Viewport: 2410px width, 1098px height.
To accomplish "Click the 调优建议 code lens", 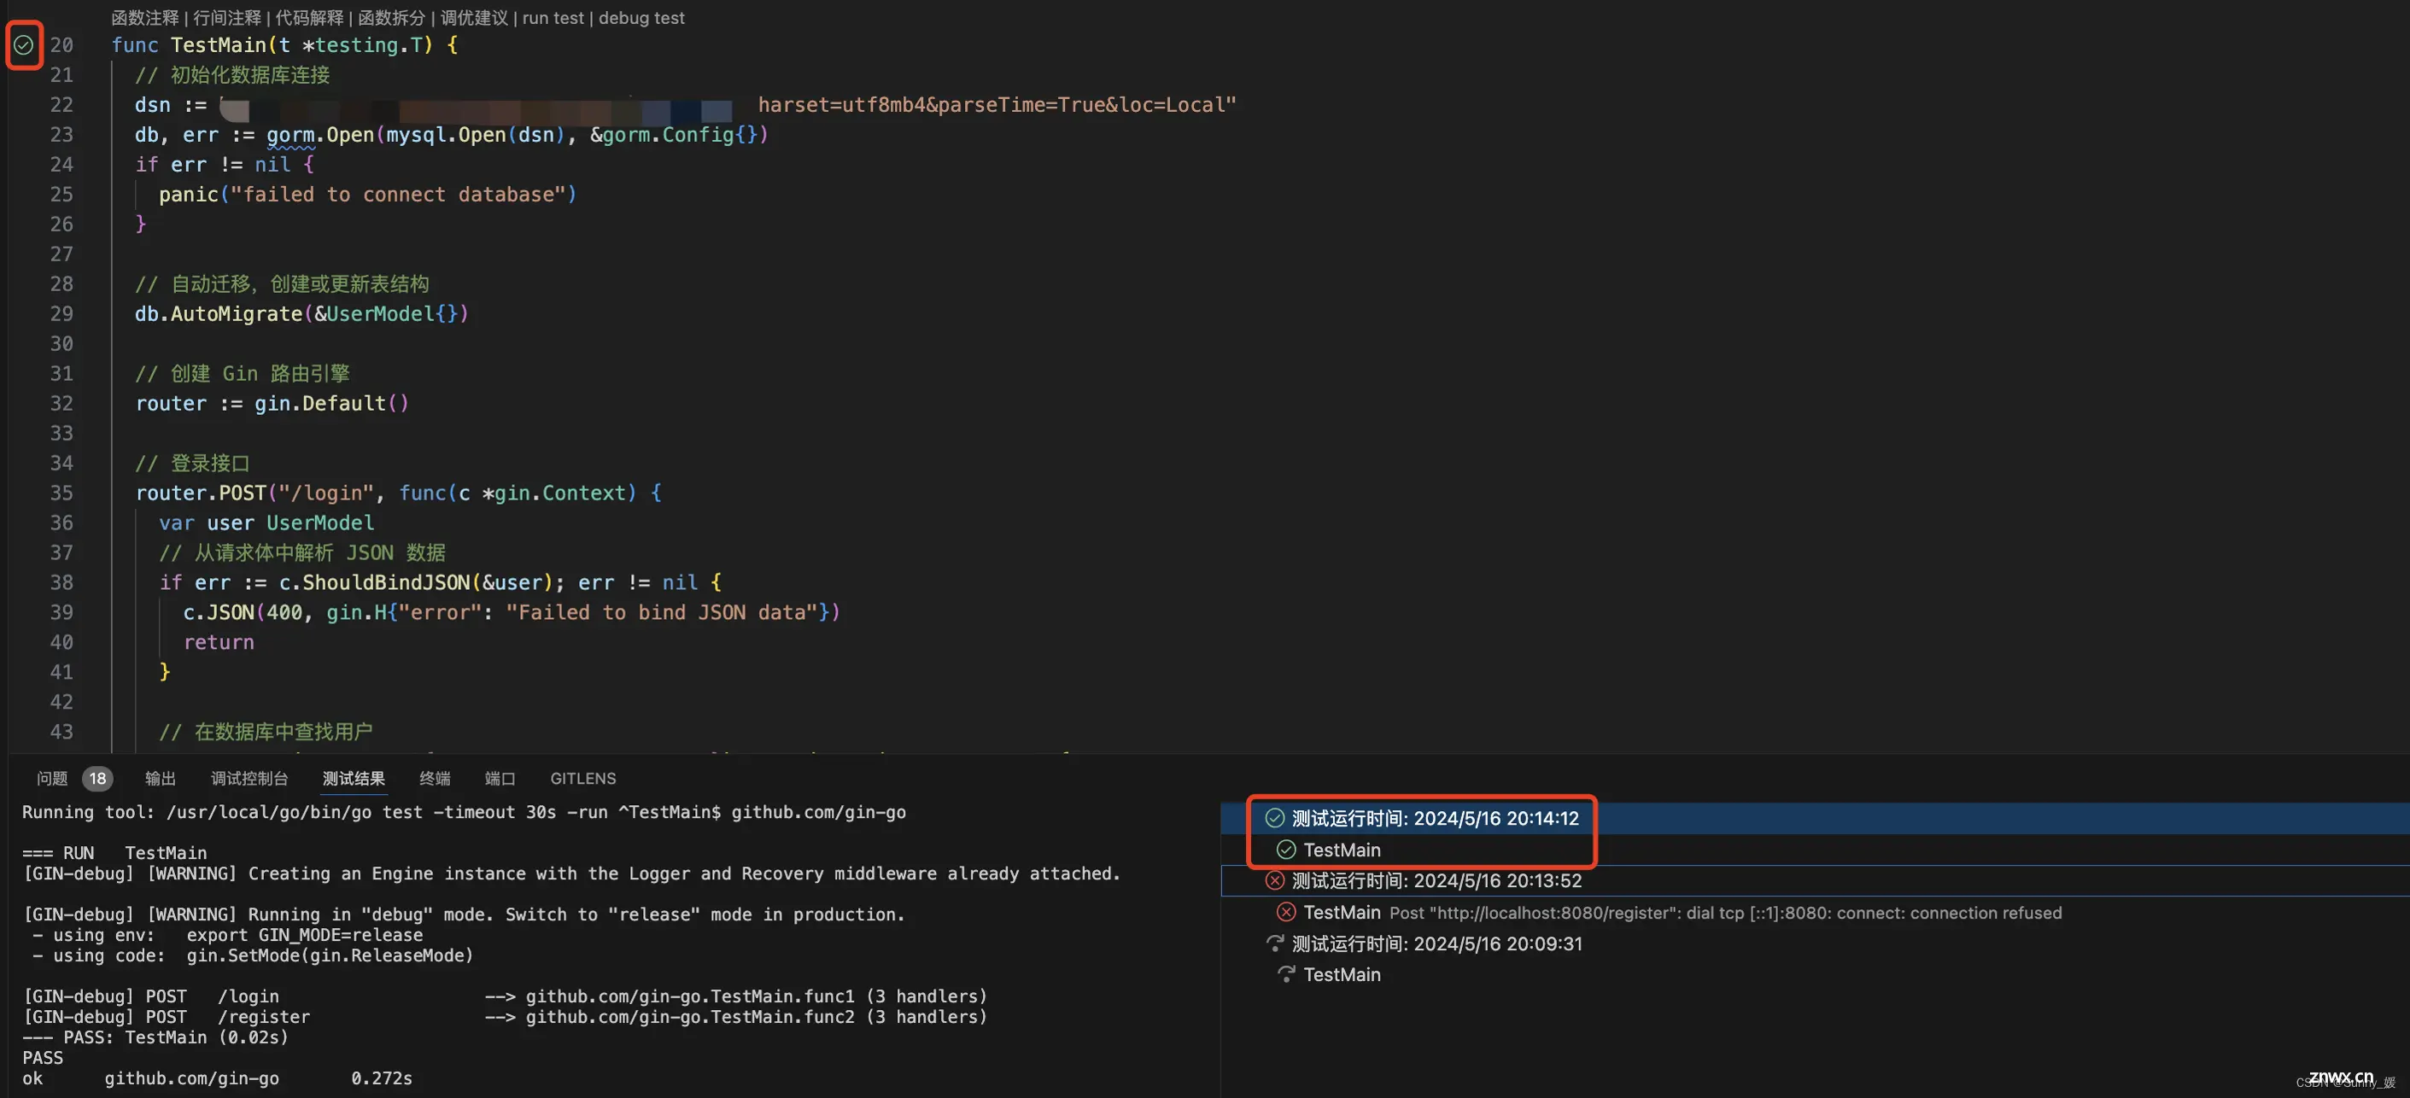I will pyautogui.click(x=474, y=18).
